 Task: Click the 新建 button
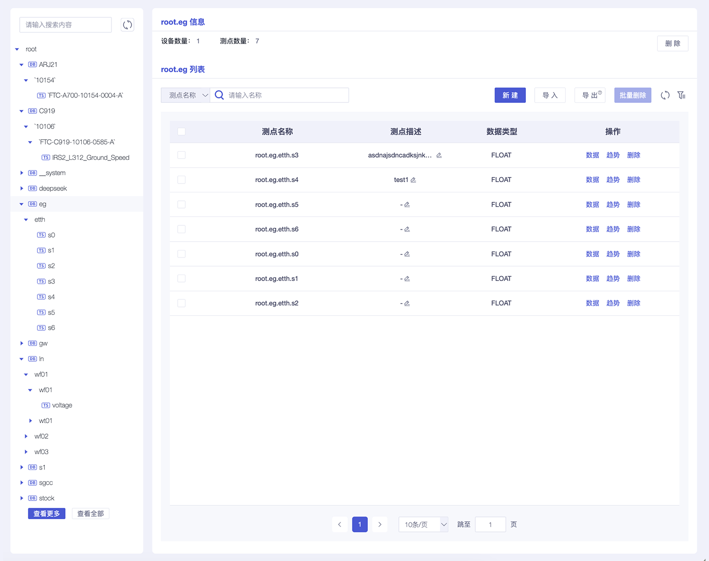tap(510, 95)
